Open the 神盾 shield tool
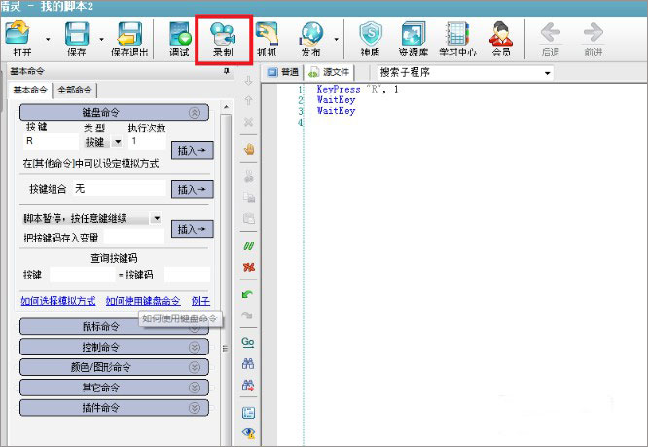This screenshot has height=447, width=648. pyautogui.click(x=370, y=40)
